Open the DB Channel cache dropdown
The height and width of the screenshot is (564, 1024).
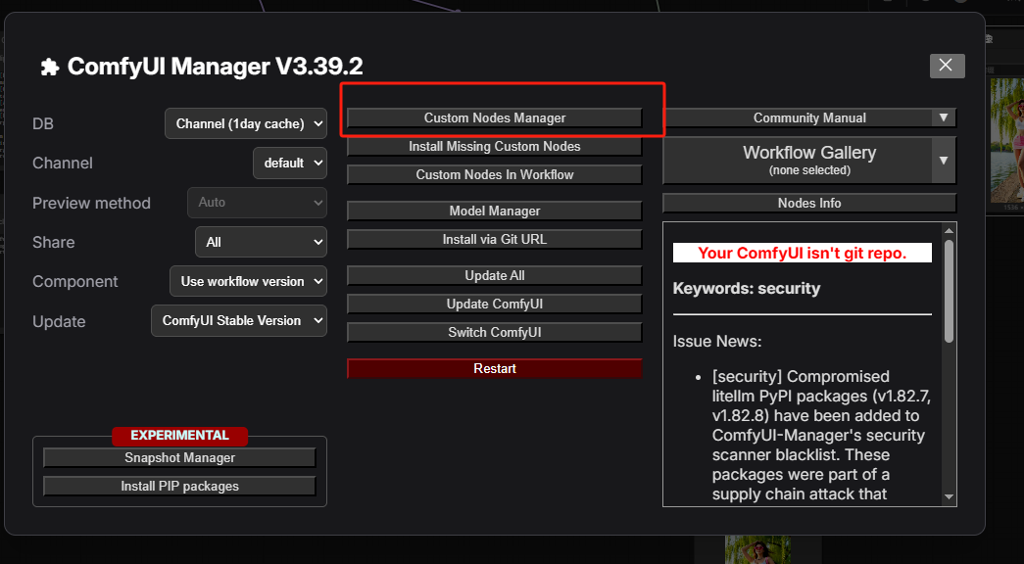(246, 123)
